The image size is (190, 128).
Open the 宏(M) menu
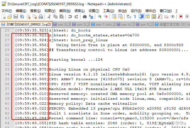point(123,11)
